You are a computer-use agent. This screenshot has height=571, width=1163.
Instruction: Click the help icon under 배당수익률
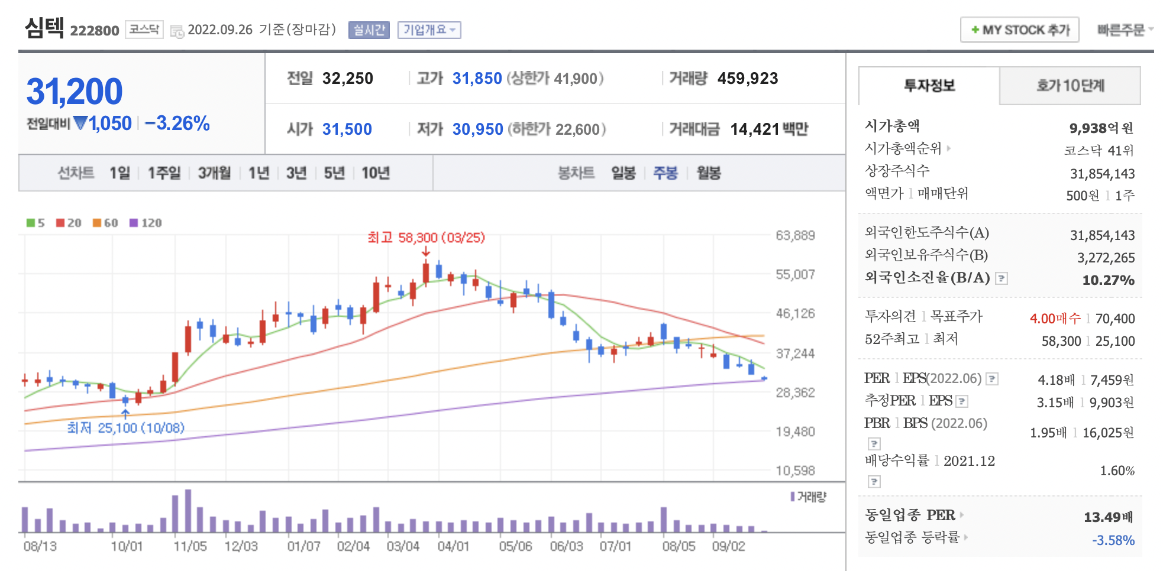tap(874, 481)
